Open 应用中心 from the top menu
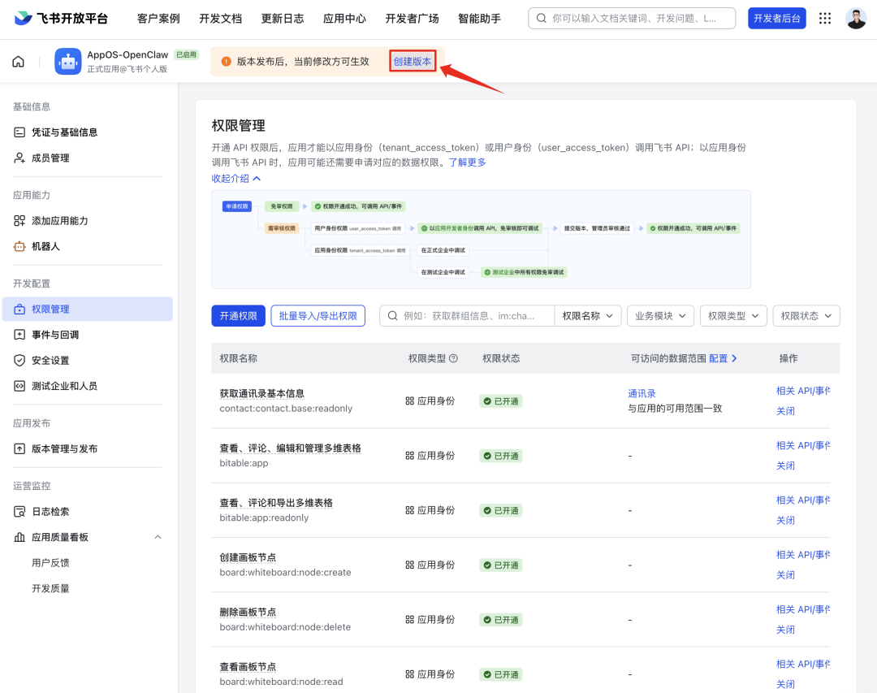This screenshot has width=877, height=693. 344,18
